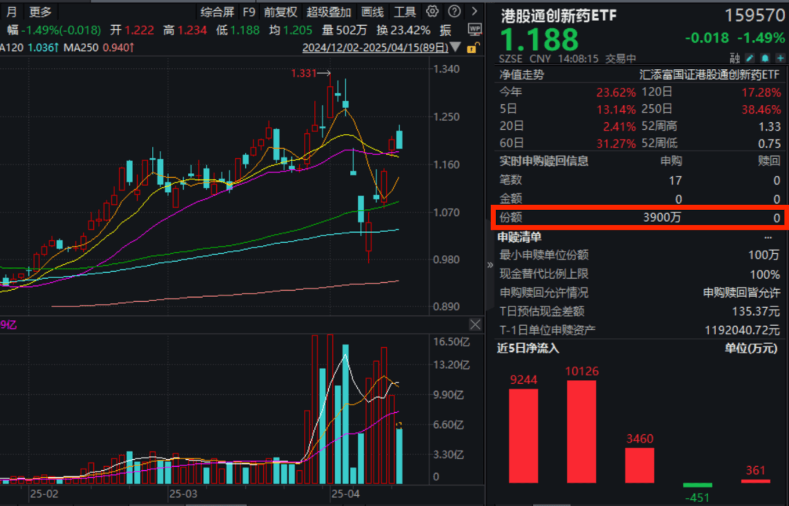The width and height of the screenshot is (789, 506).
Task: Toggle 前复权 price adjustment mode
Action: 280,11
